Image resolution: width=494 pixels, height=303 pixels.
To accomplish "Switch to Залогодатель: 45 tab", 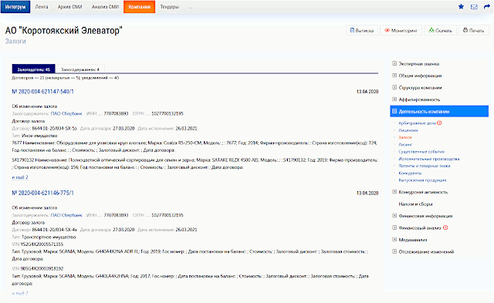I will pyautogui.click(x=33, y=69).
